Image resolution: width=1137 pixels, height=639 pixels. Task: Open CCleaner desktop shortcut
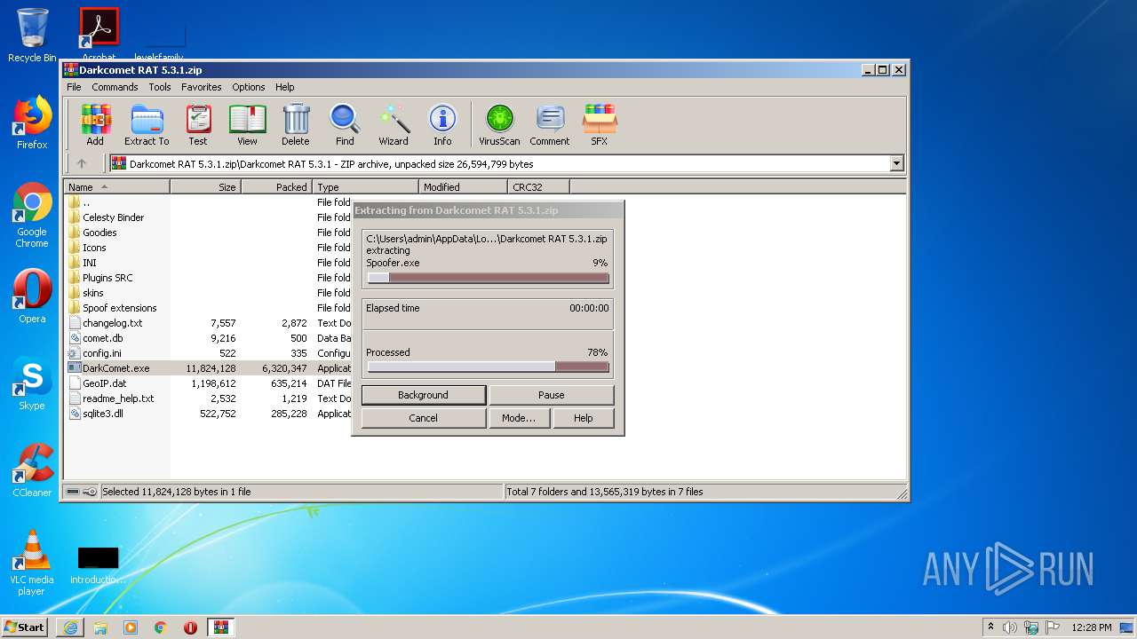32,470
